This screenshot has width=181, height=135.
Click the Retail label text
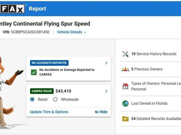pos(43,99)
